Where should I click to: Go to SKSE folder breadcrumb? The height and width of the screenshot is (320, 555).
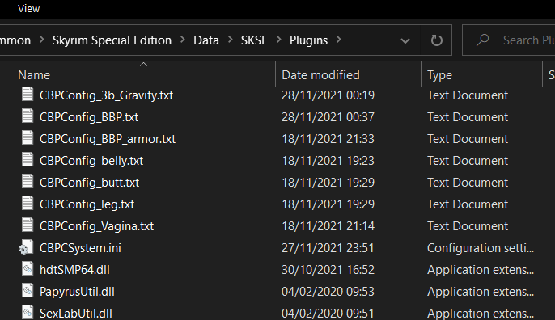pos(254,40)
